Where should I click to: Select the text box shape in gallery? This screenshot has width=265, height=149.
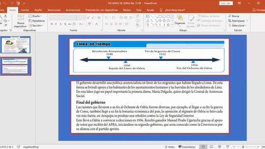[148, 17]
